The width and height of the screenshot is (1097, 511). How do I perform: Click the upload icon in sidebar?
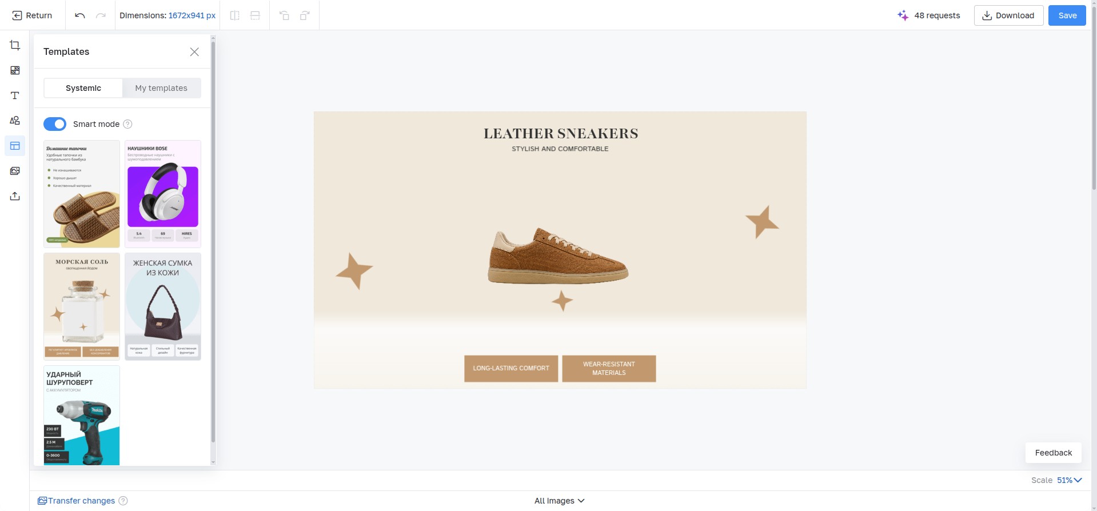click(15, 196)
